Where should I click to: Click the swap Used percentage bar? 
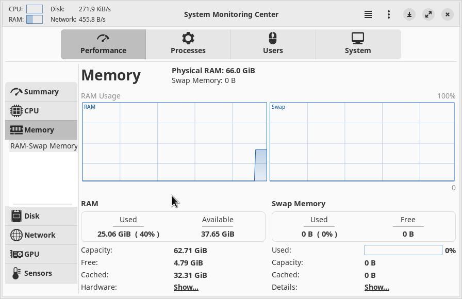coord(403,250)
